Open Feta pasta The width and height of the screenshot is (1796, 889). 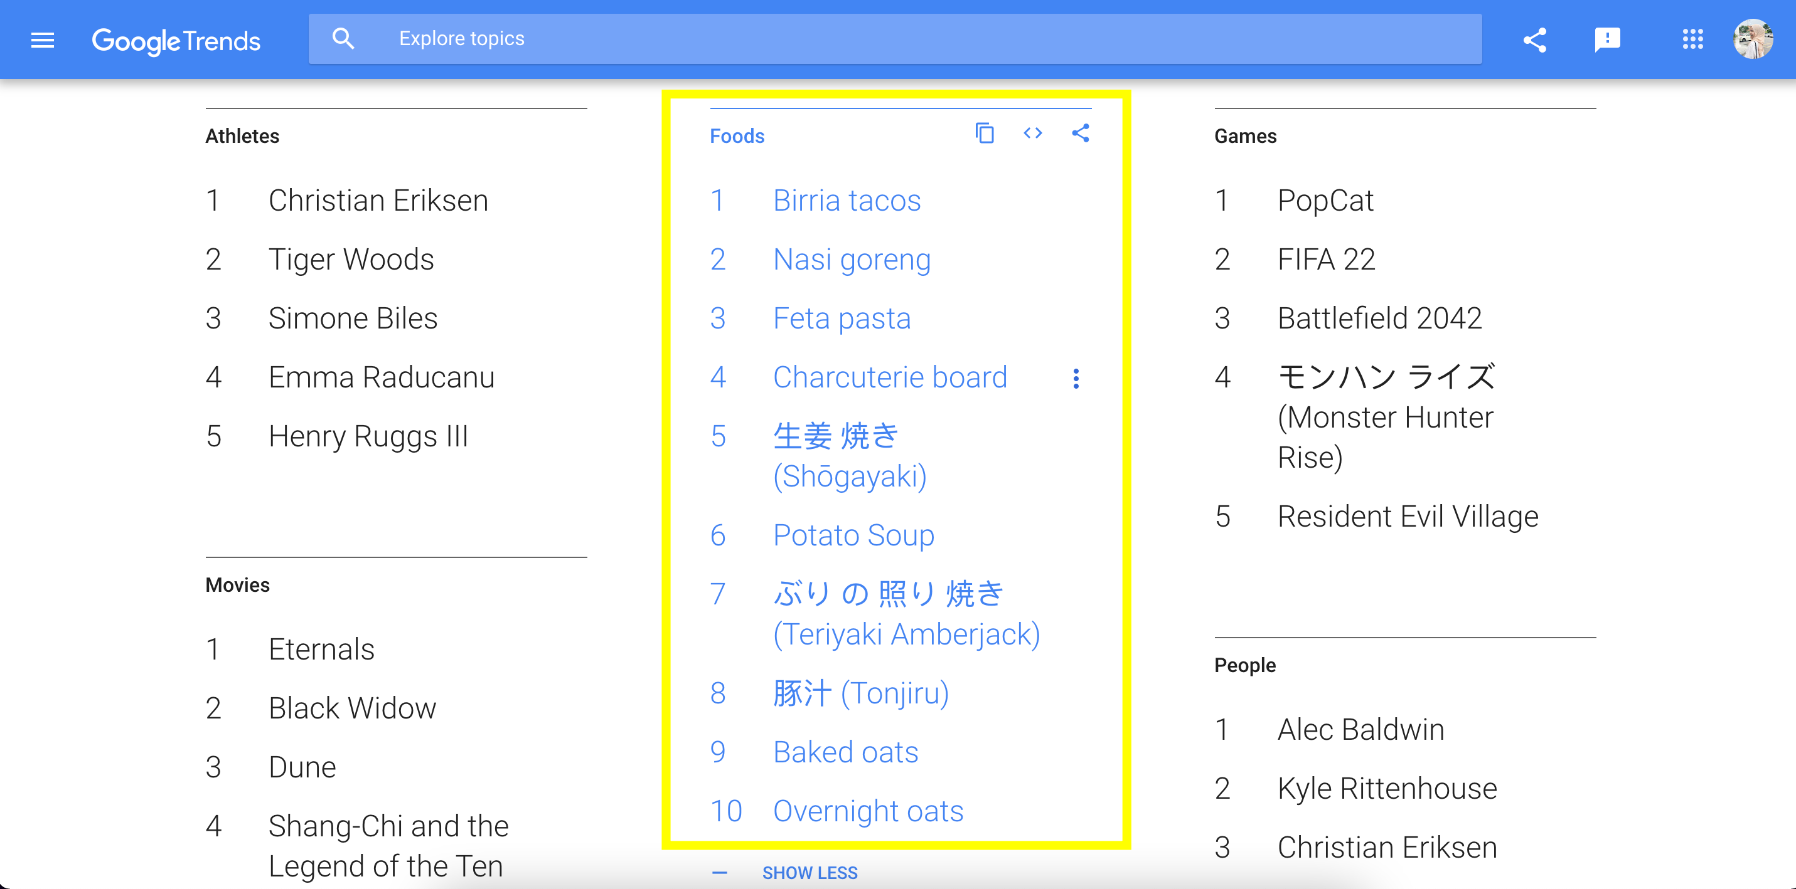842,318
